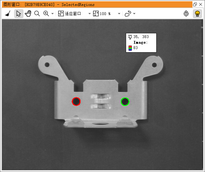This screenshot has height=172, width=205.
Task: Click the green circled hole region
Action: pos(125,102)
